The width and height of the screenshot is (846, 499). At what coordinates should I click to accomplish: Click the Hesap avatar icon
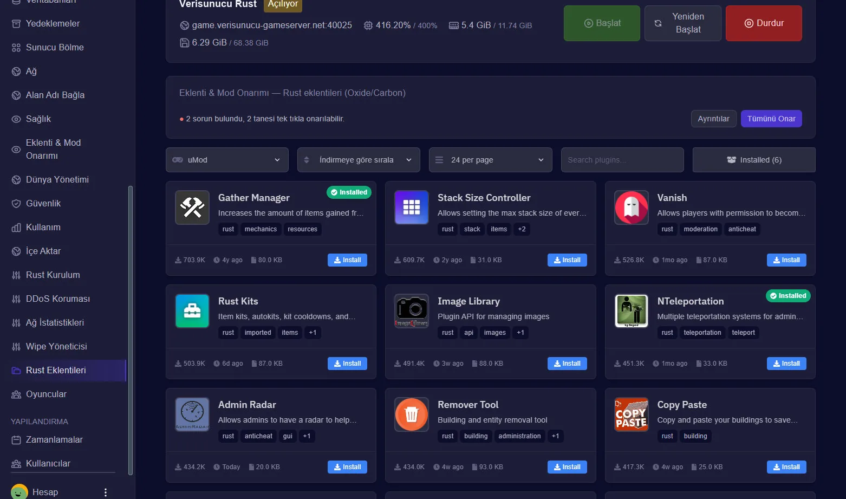[x=19, y=491]
